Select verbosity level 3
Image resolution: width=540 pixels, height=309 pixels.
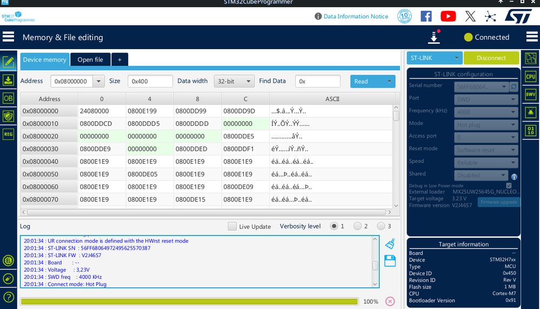click(x=381, y=226)
